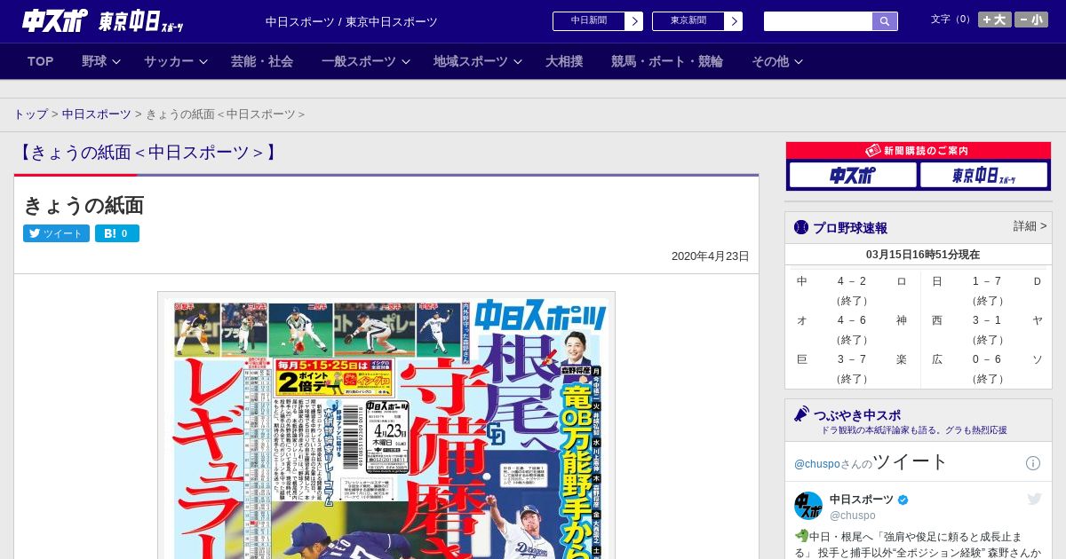Click the 文字（0）label

click(952, 19)
